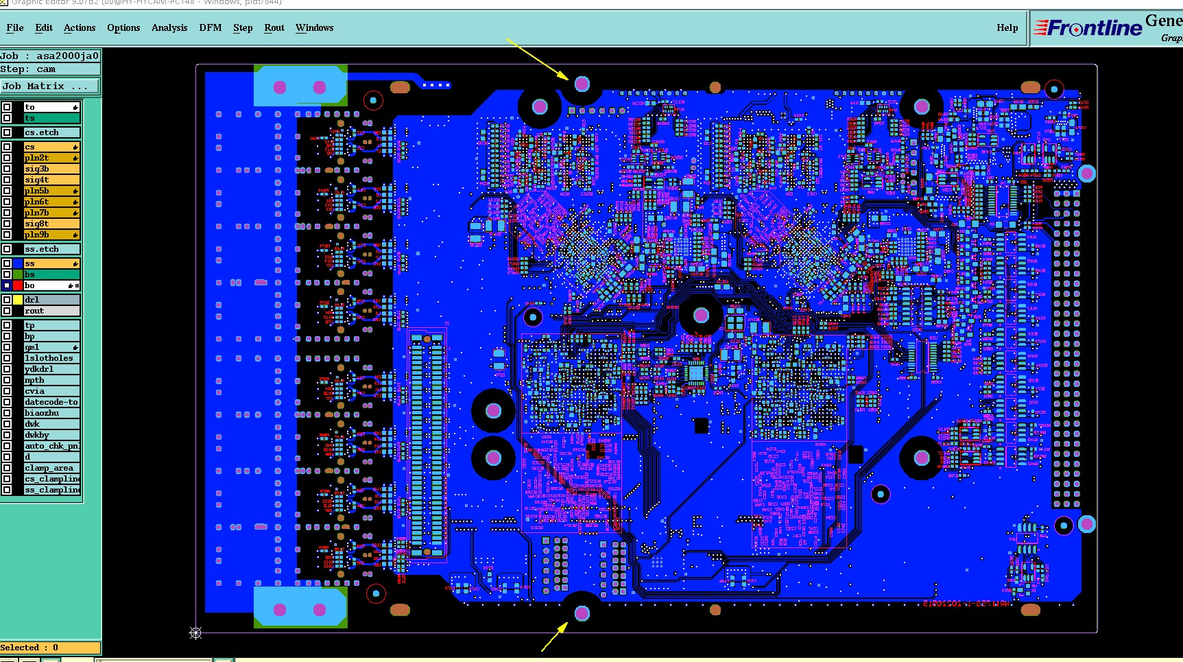Select the 'tp' layer name
1183x662 pixels.
[52, 325]
